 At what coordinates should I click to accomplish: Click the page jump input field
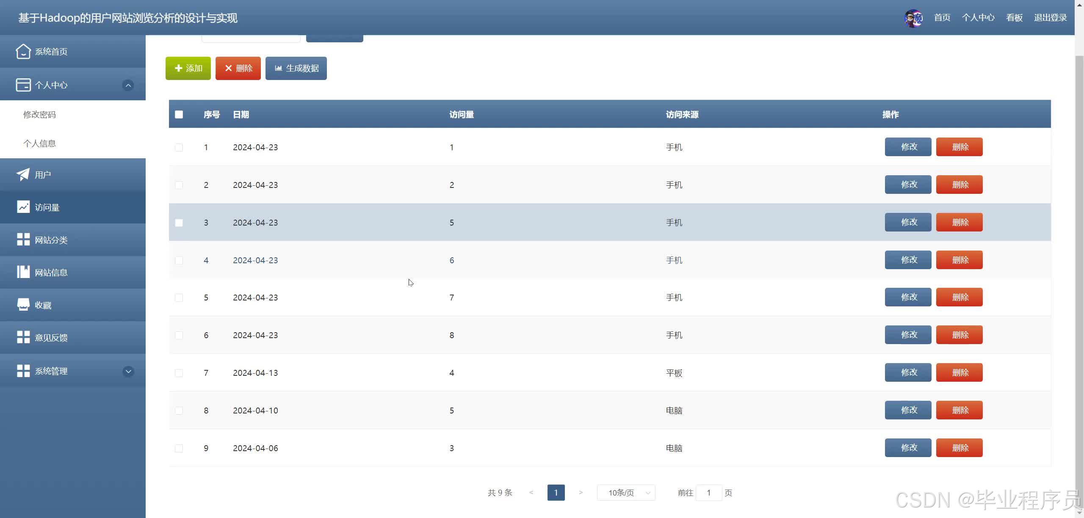pos(708,493)
